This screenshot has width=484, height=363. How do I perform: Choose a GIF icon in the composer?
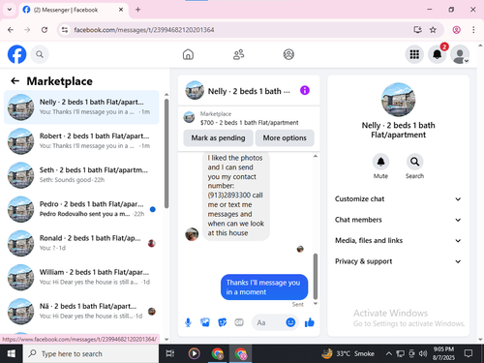tap(239, 322)
